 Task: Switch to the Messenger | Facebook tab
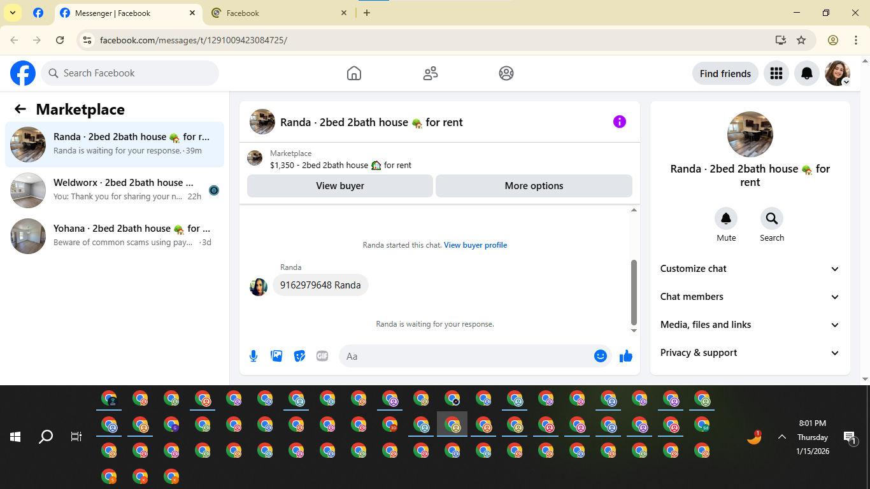coord(129,13)
